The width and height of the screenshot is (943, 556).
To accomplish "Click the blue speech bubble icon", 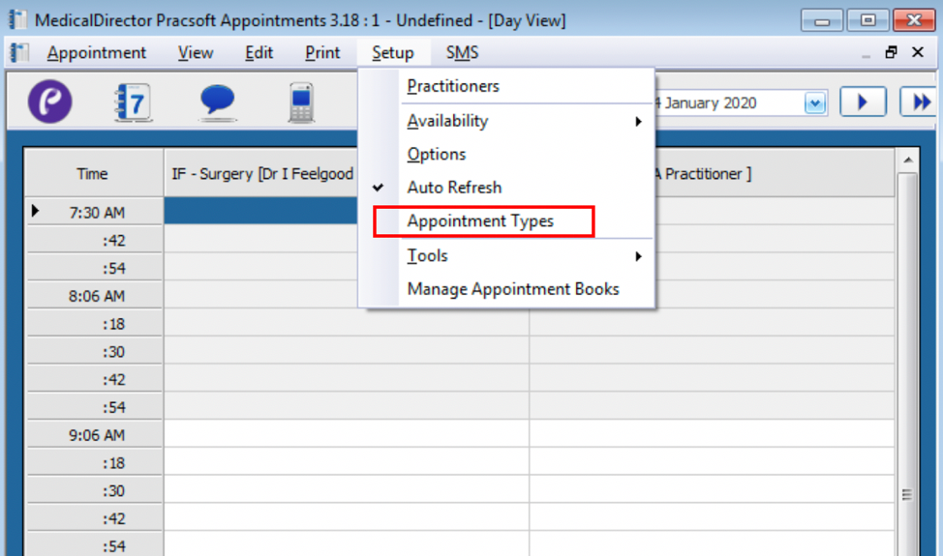I will click(217, 102).
